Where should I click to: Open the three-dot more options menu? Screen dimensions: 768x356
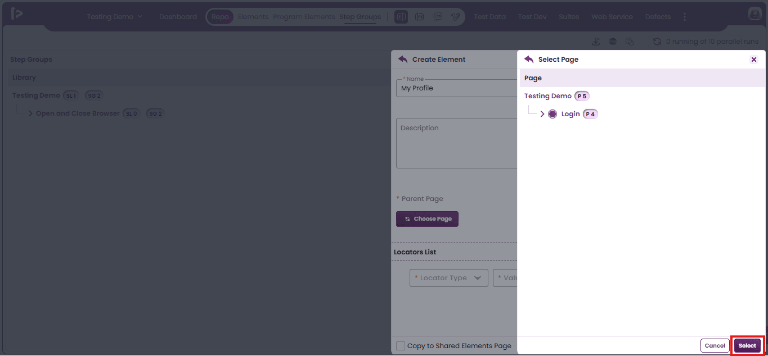[x=685, y=17]
